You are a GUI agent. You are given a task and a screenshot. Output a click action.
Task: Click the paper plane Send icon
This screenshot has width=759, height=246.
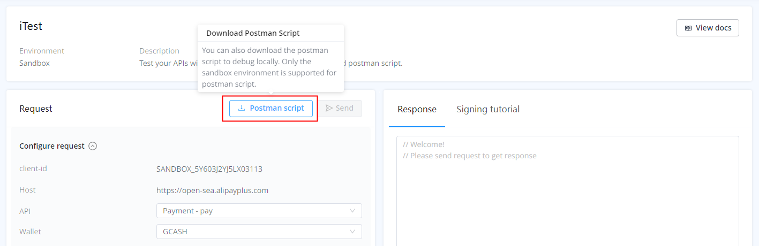pos(329,108)
